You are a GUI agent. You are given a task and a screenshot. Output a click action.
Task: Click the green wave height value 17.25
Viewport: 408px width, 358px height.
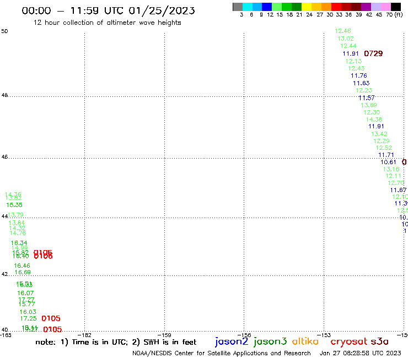coord(28,318)
